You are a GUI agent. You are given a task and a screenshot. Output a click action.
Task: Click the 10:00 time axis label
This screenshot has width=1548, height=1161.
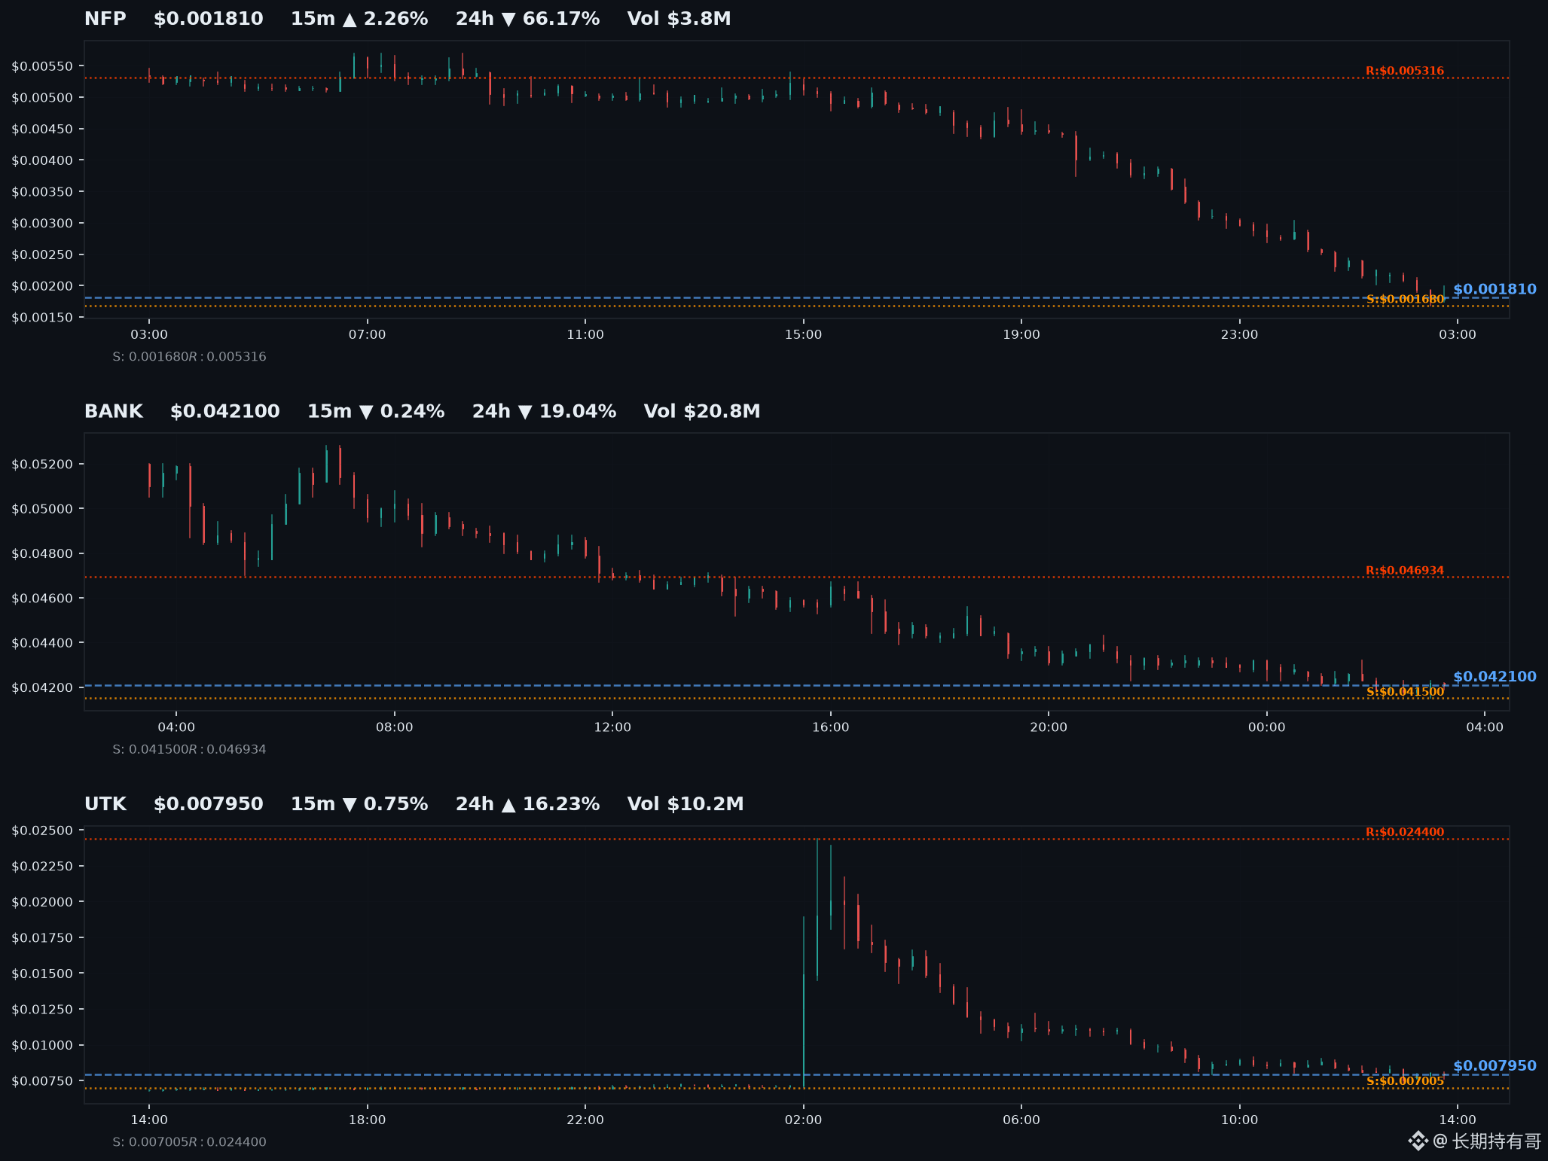pyautogui.click(x=1239, y=1120)
